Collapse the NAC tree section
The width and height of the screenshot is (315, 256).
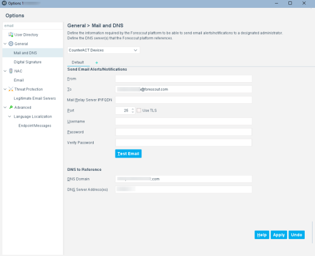coord(5,71)
